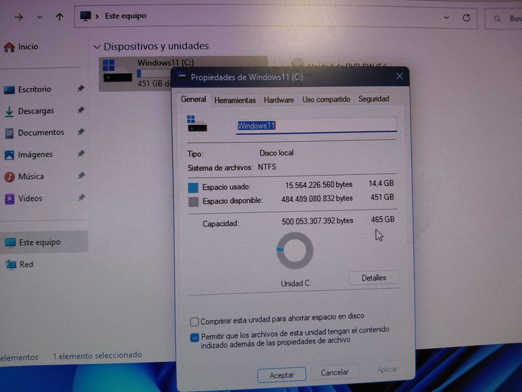Open Descargas folder in sidebar
This screenshot has width=522, height=392.
[x=29, y=111]
